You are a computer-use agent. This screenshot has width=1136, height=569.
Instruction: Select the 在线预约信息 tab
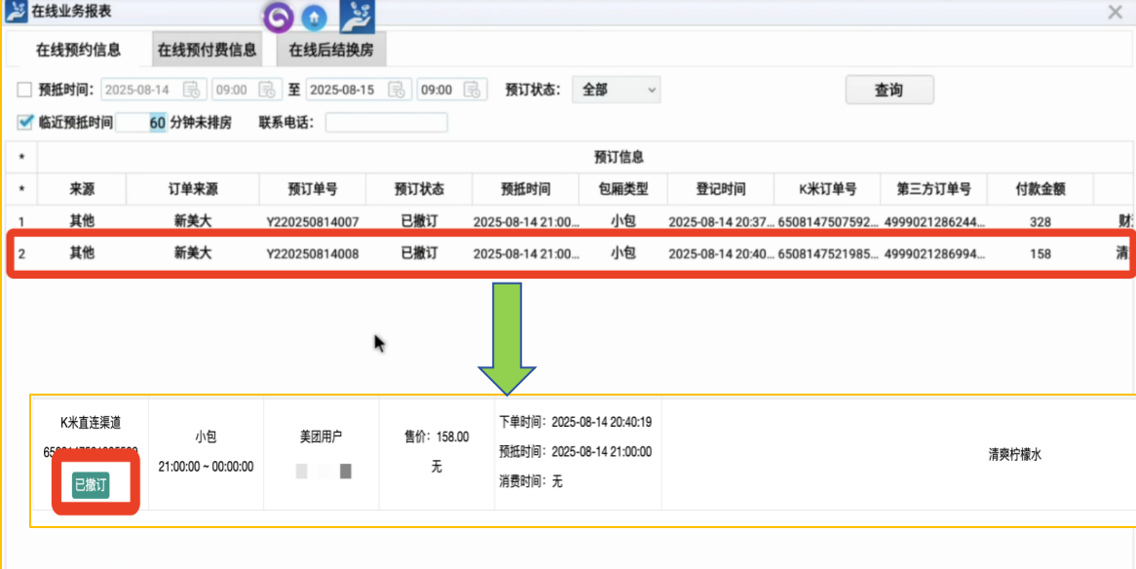pyautogui.click(x=79, y=50)
